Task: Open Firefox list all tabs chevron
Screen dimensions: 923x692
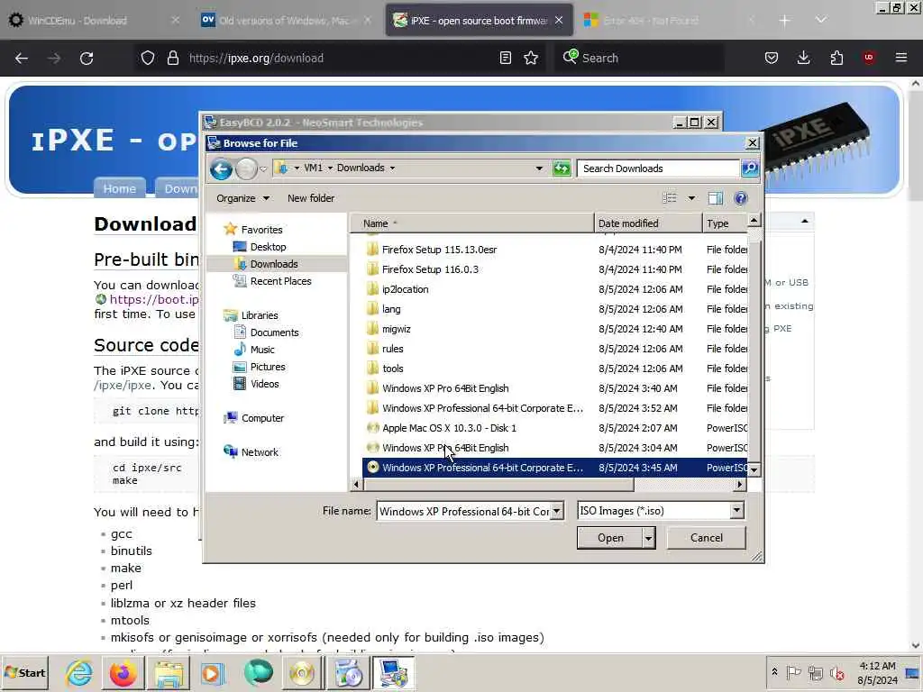Action: pyautogui.click(x=820, y=20)
